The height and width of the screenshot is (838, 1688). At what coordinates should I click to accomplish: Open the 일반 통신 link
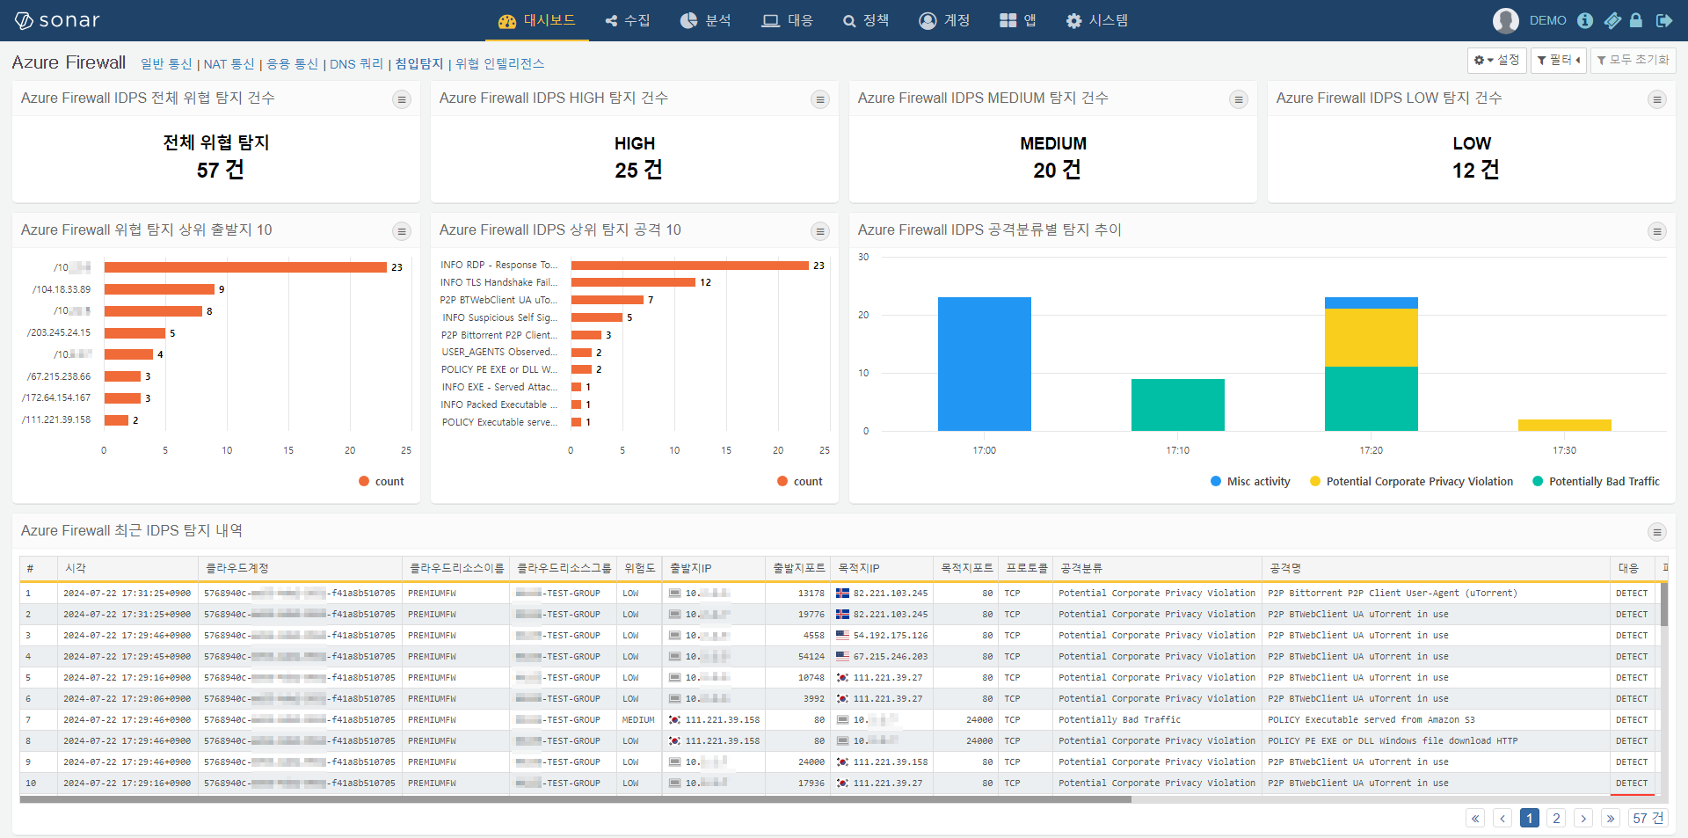(166, 63)
